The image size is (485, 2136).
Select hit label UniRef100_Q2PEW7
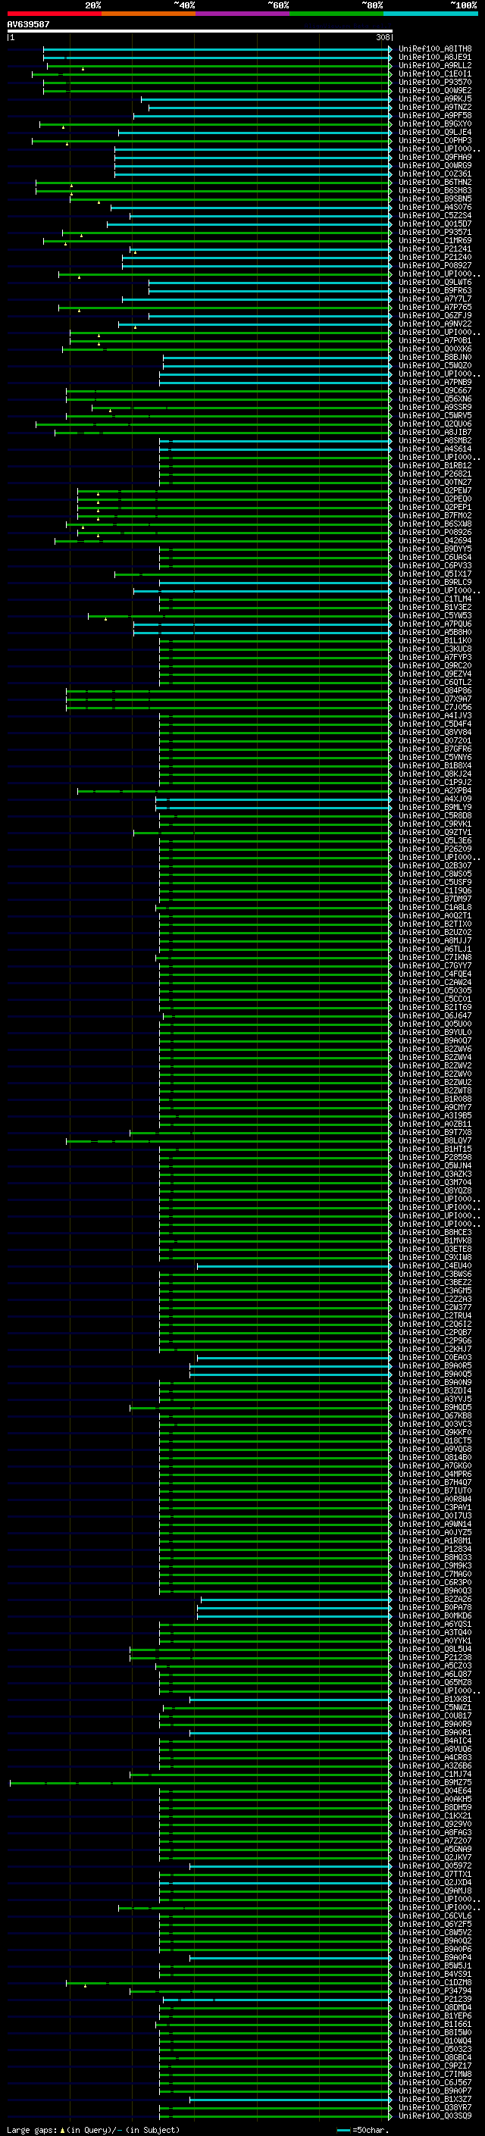435,491
